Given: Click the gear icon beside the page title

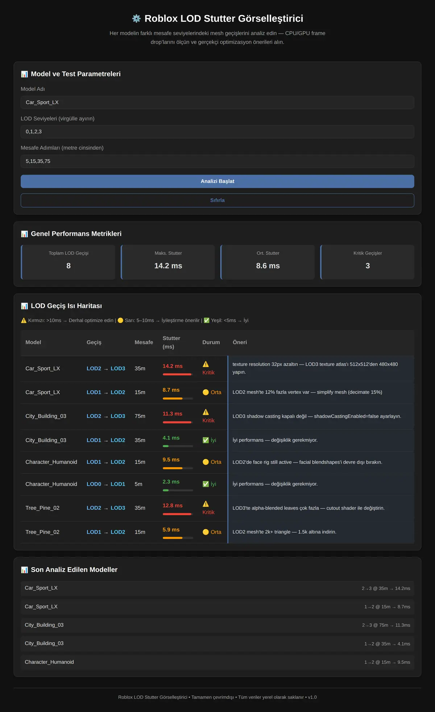Looking at the screenshot, I should [x=136, y=18].
